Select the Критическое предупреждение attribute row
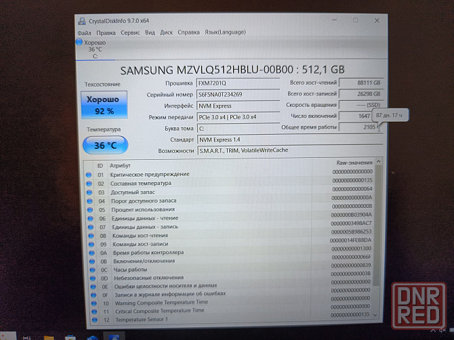The height and width of the screenshot is (340, 454). coord(229,173)
